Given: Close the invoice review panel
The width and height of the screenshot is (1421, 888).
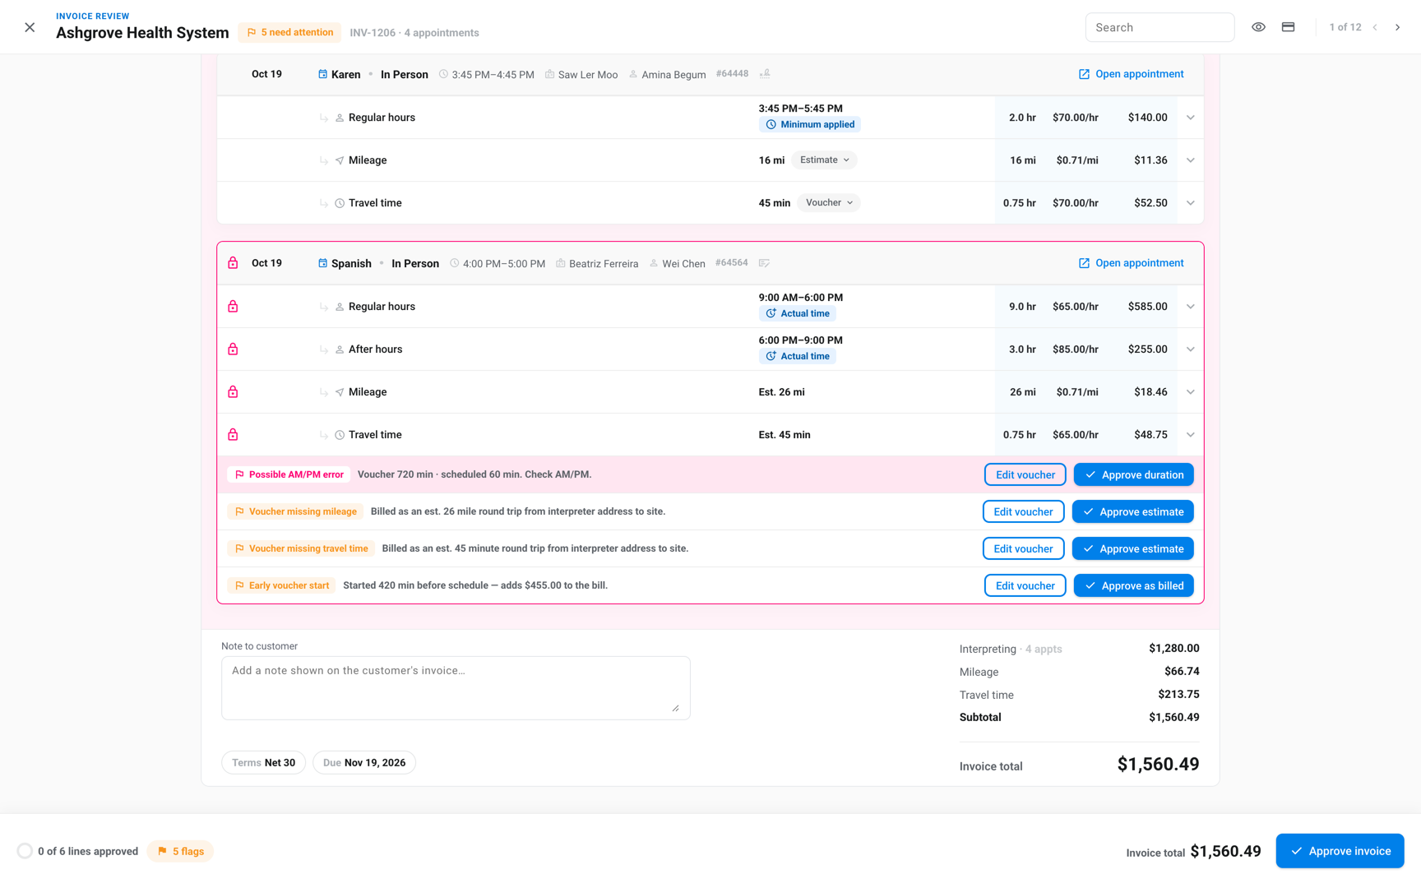Looking at the screenshot, I should tap(30, 27).
